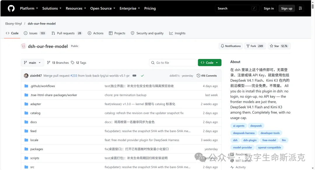Open the adapter folder icon
The width and height of the screenshot is (315, 170).
(x=26, y=104)
